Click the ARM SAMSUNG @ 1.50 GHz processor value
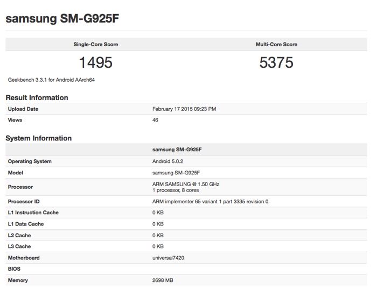This screenshot has height=290, width=377. tap(186, 184)
